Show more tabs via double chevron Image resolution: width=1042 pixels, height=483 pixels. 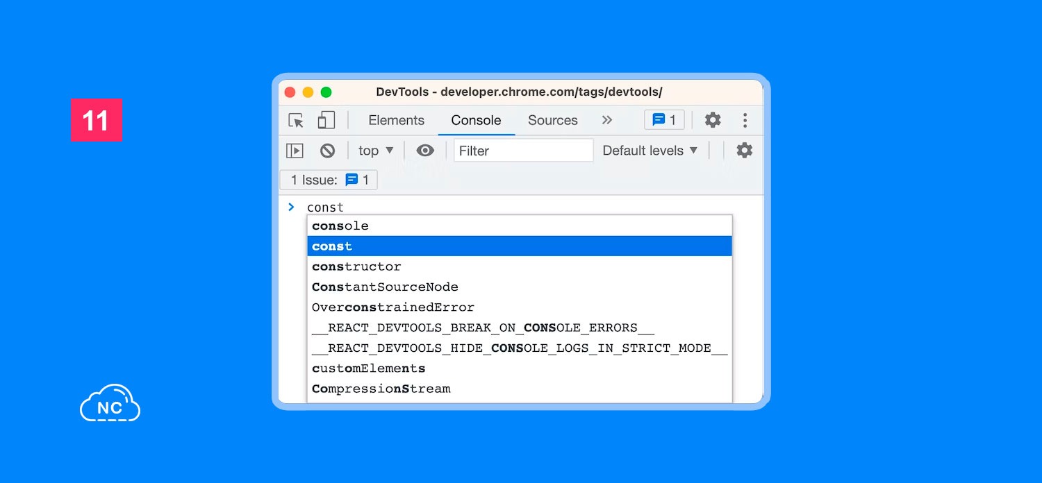606,120
